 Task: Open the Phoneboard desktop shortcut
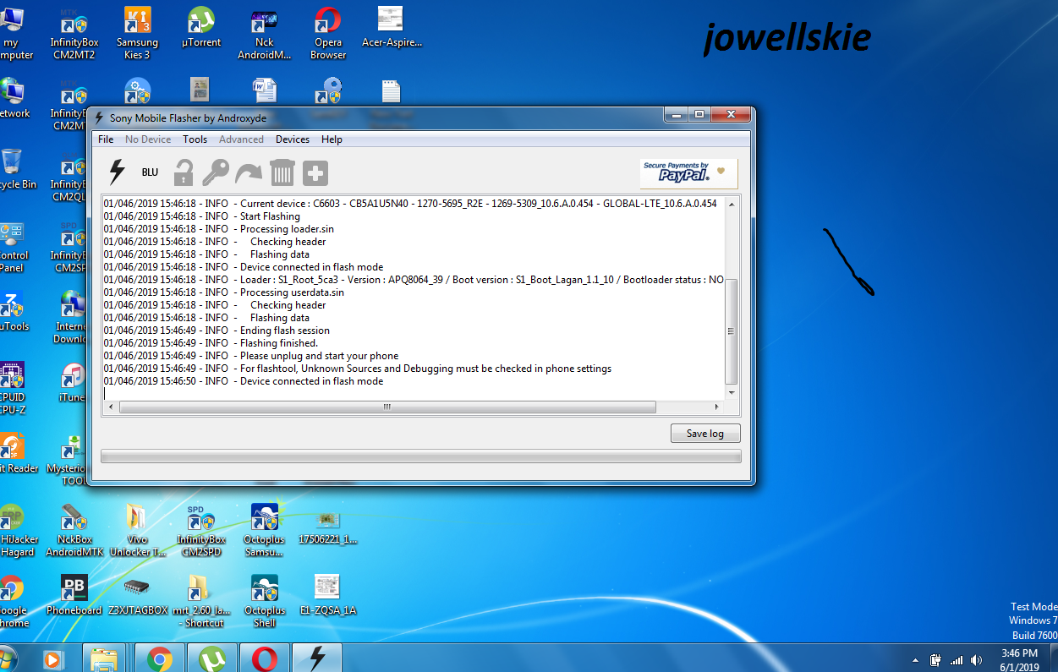[x=74, y=595]
